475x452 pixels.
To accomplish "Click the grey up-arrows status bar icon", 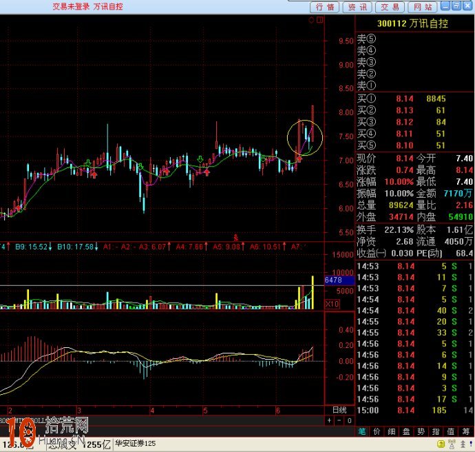I will tap(463, 444).
